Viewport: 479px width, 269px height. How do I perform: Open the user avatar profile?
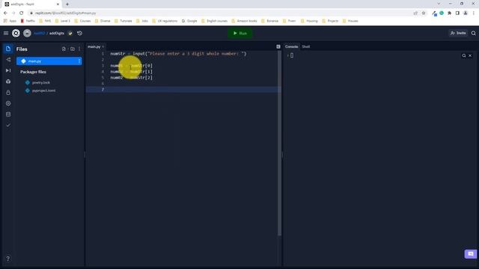click(27, 33)
